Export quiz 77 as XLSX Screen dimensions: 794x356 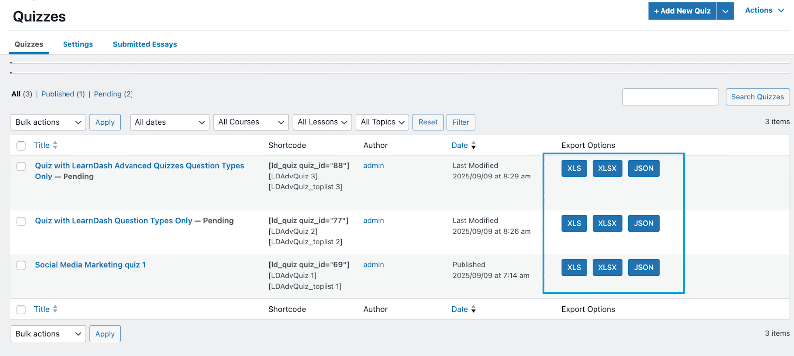point(607,223)
